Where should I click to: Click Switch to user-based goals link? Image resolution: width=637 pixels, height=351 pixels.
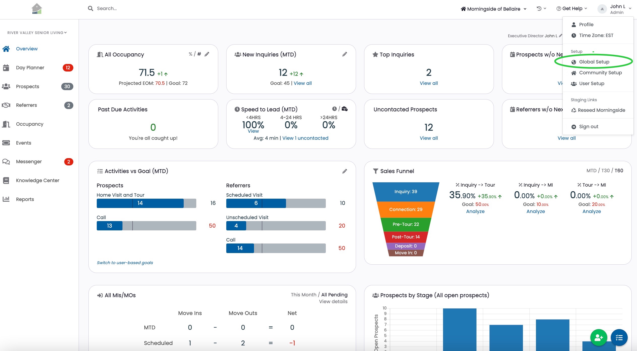point(125,263)
